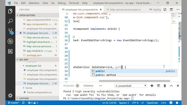Open the Help menu
187x105 pixels.
[85, 3]
